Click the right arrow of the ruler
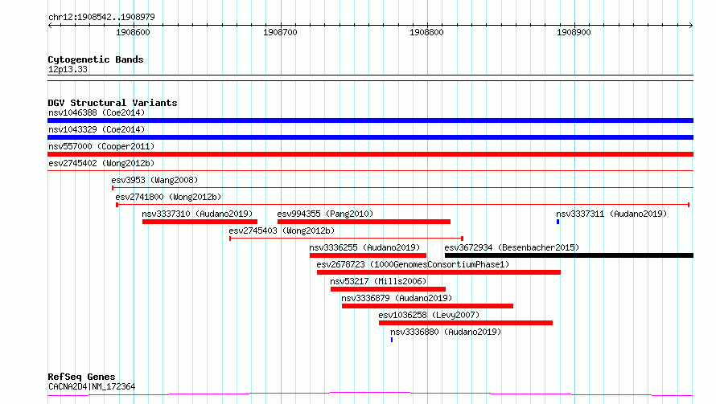The width and height of the screenshot is (716, 404). (x=691, y=25)
